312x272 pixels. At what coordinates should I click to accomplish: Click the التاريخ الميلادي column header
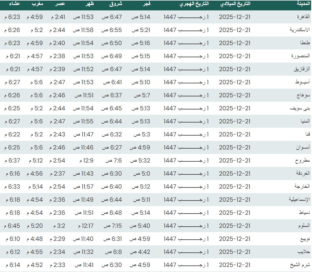point(235,4)
